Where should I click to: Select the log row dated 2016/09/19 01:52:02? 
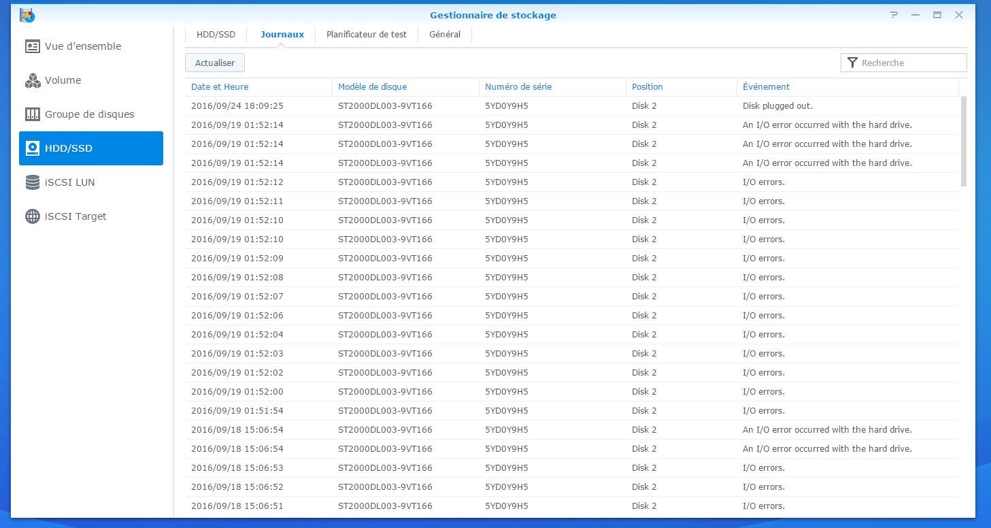572,373
